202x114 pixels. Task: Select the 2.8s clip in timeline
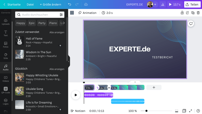[x=103, y=87]
